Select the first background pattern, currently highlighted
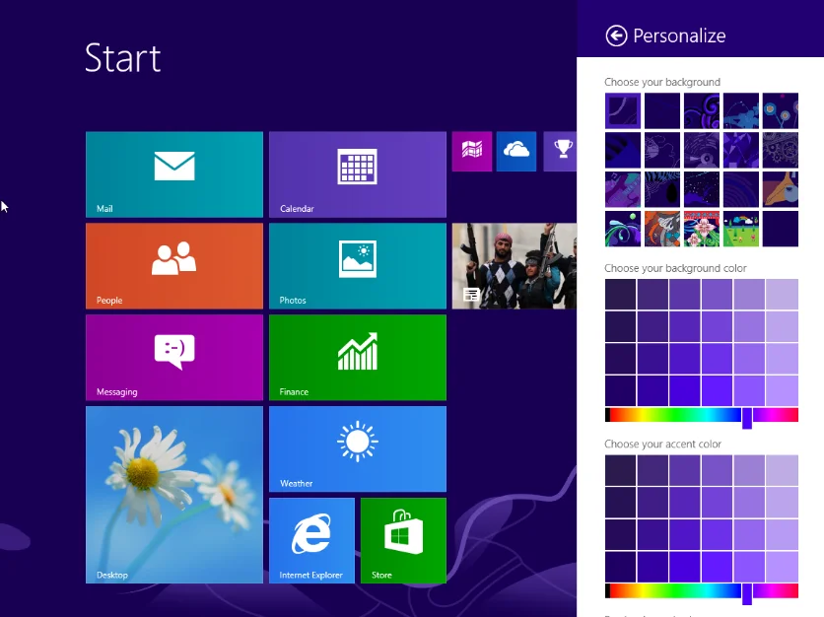Viewport: 824px width, 617px height. [x=623, y=111]
